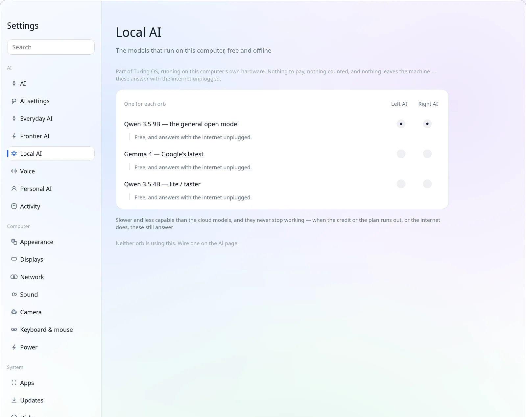Screen dimensions: 526x417
Task: Click the Right AI column header
Action: 428,104
